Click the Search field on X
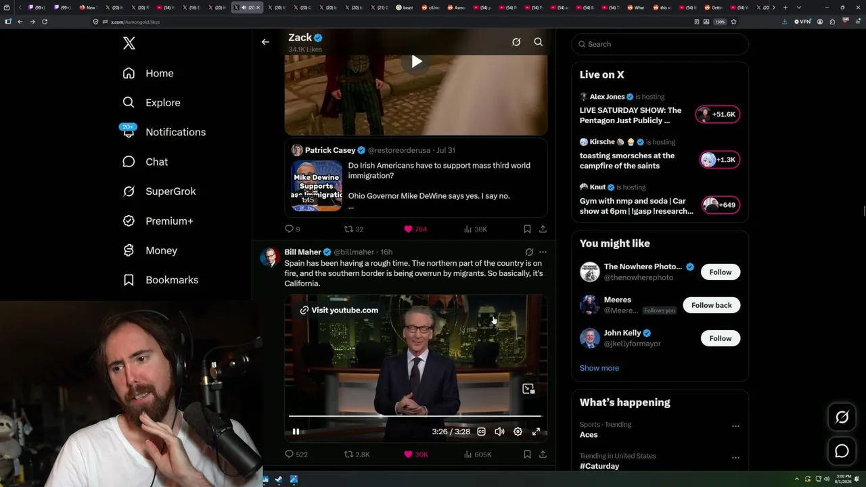866x487 pixels. 660,44
